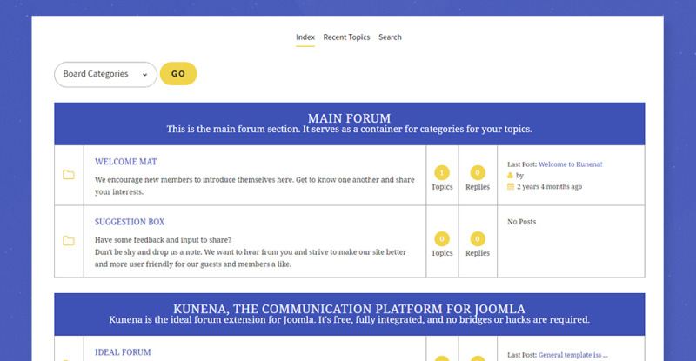Click the Main Forum section description text

[350, 130]
